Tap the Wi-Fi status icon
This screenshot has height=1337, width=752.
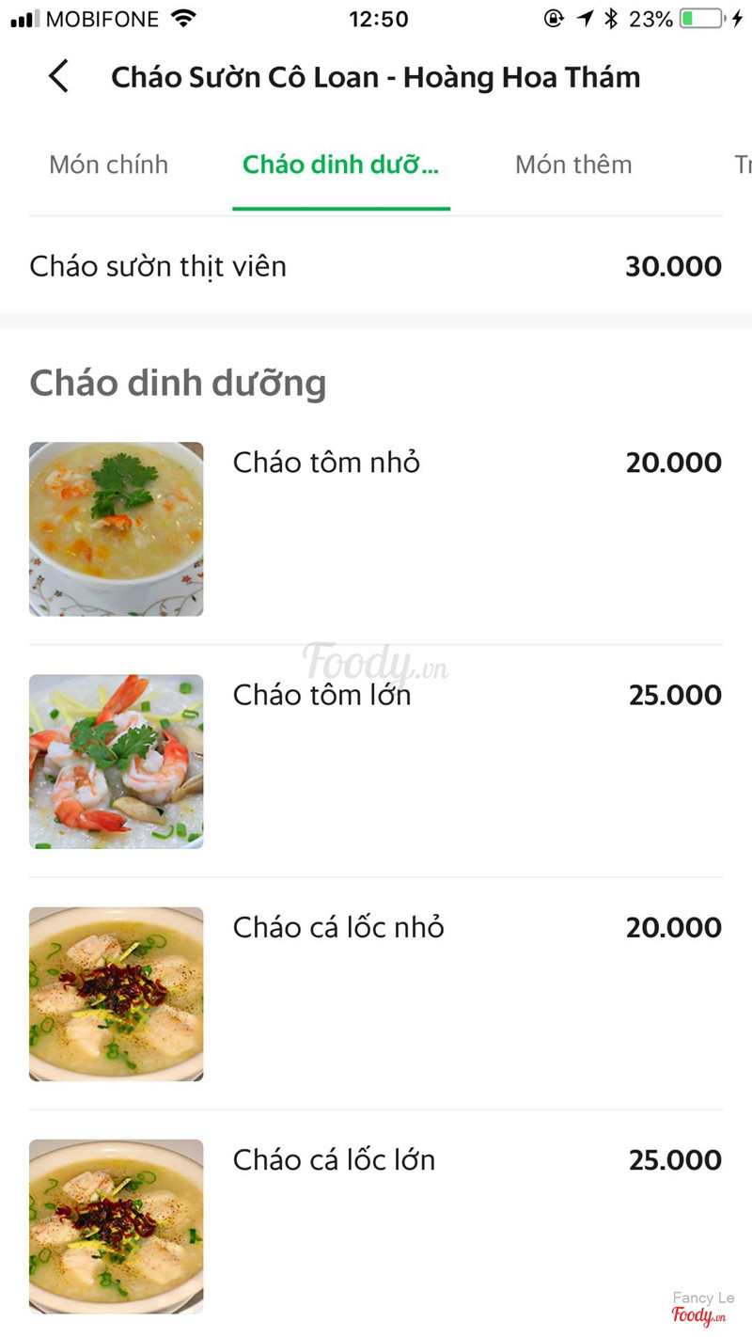coord(183,19)
